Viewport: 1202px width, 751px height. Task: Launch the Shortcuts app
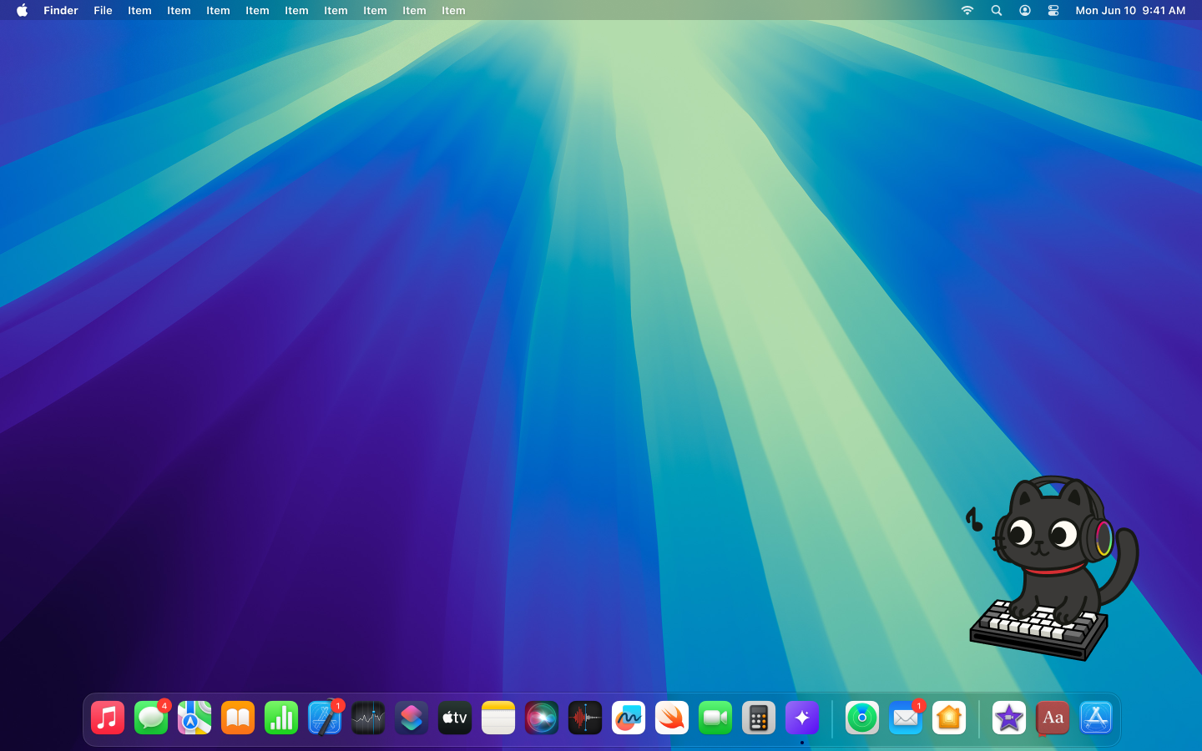tap(412, 718)
